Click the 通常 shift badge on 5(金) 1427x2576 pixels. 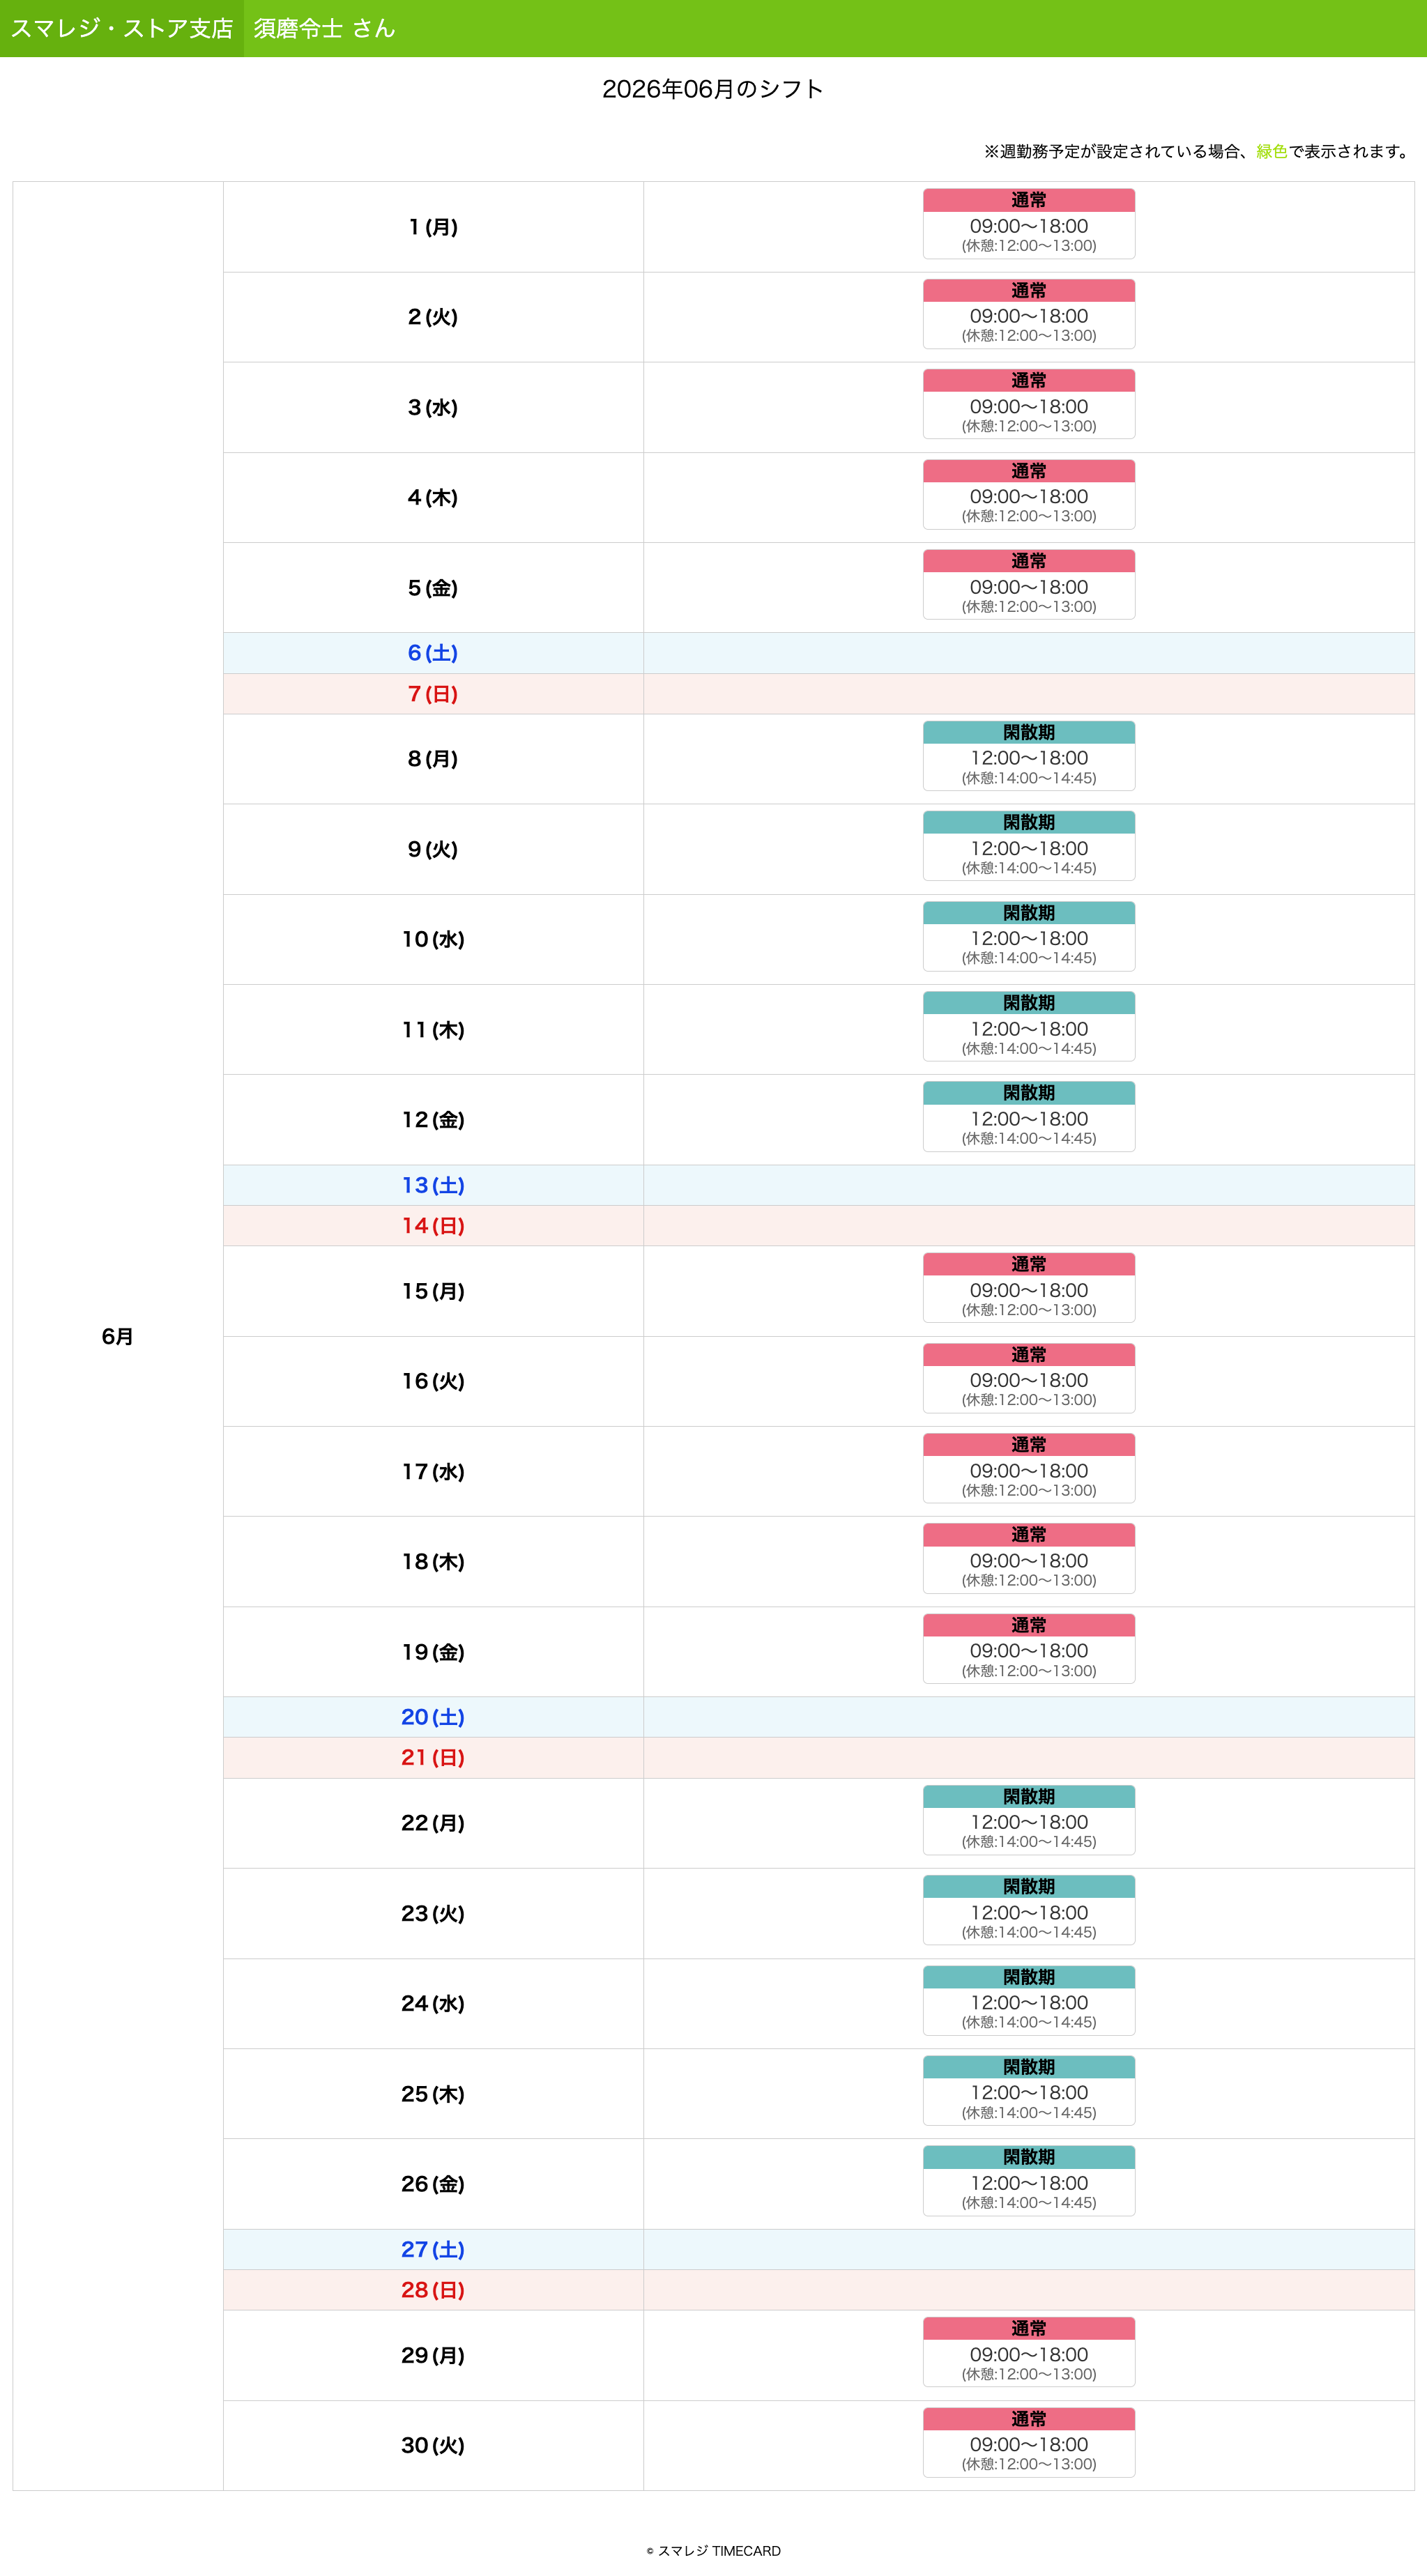(x=1028, y=561)
